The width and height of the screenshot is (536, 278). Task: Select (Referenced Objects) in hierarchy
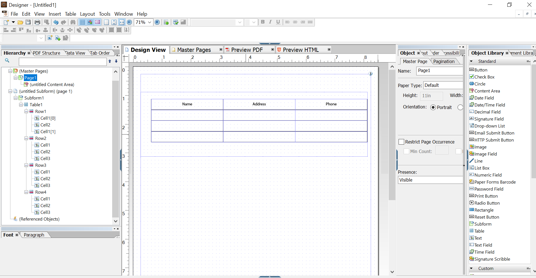tap(39, 219)
